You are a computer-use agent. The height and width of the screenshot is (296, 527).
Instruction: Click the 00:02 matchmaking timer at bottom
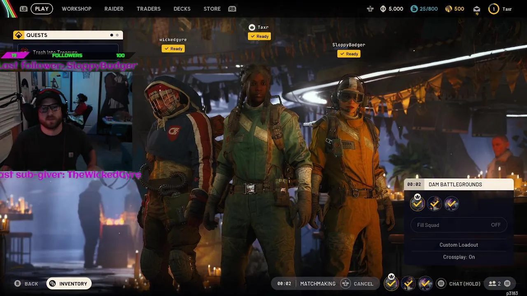coord(284,284)
